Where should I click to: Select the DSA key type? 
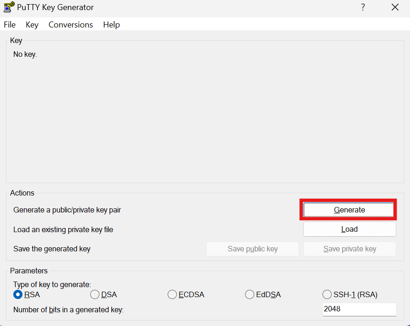coord(103,294)
